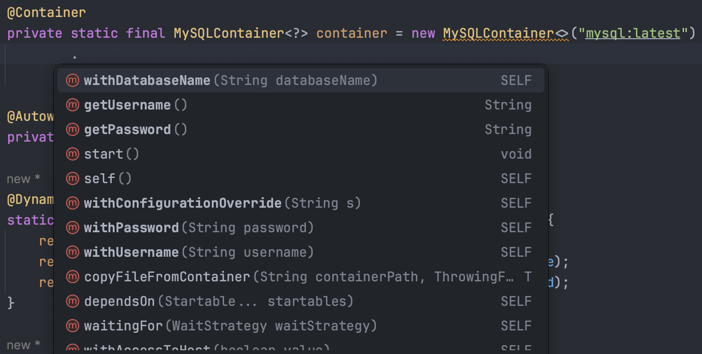Click method icon beside withPassword

[72, 228]
